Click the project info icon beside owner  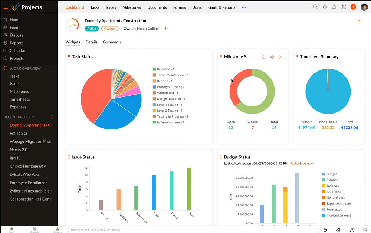tap(165, 29)
